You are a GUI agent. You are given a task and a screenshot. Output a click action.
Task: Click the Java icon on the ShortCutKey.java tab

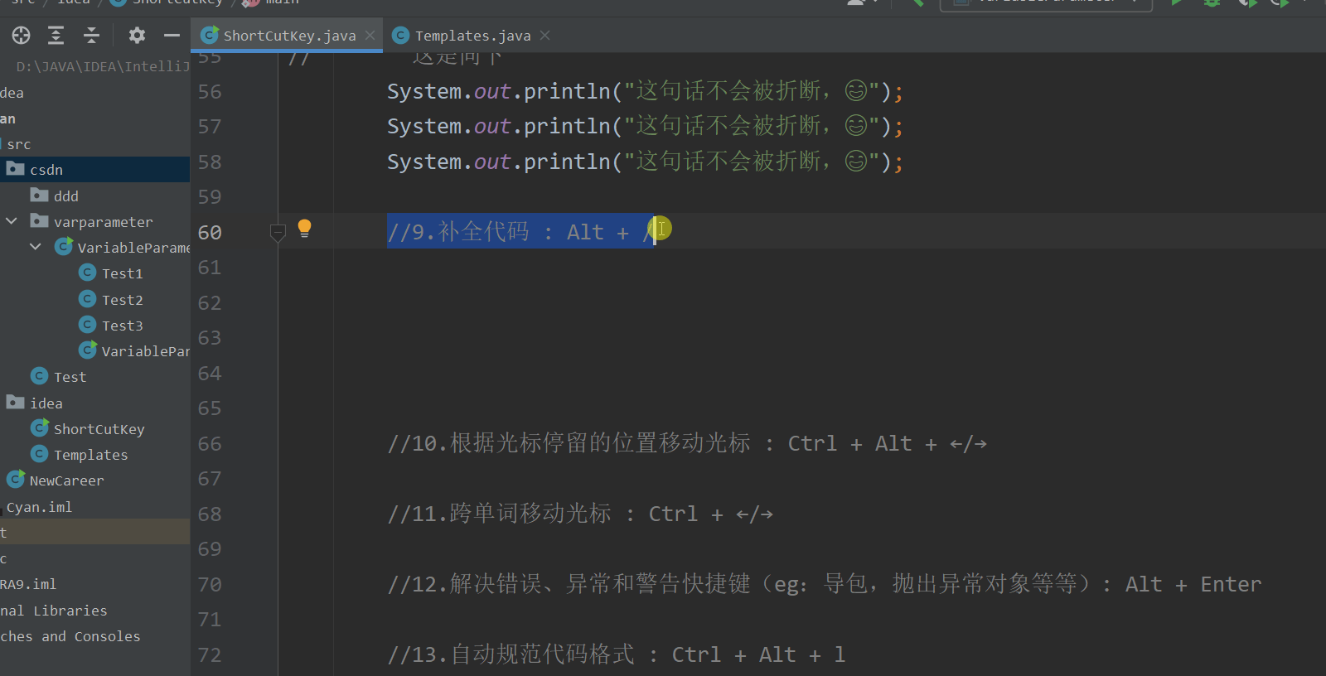point(211,35)
